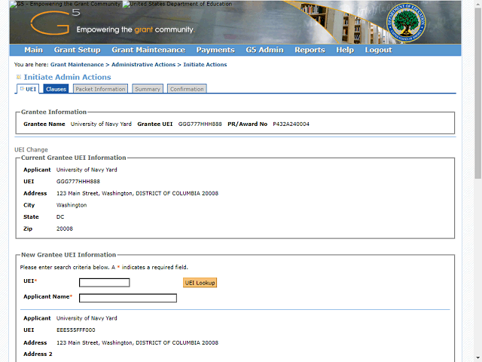
Task: Select the UEI tab
Action: 28,89
